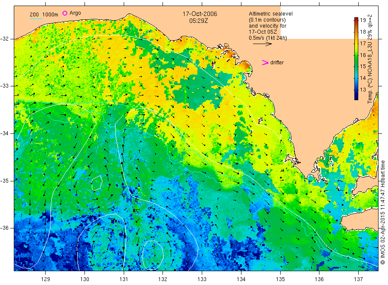The width and height of the screenshot is (388, 285).
Task: Click the colorbar label '14'
Action: [x=363, y=78]
